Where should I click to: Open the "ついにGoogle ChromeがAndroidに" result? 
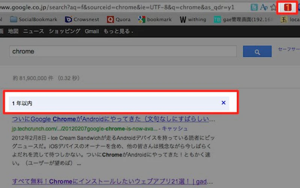[x=114, y=119]
